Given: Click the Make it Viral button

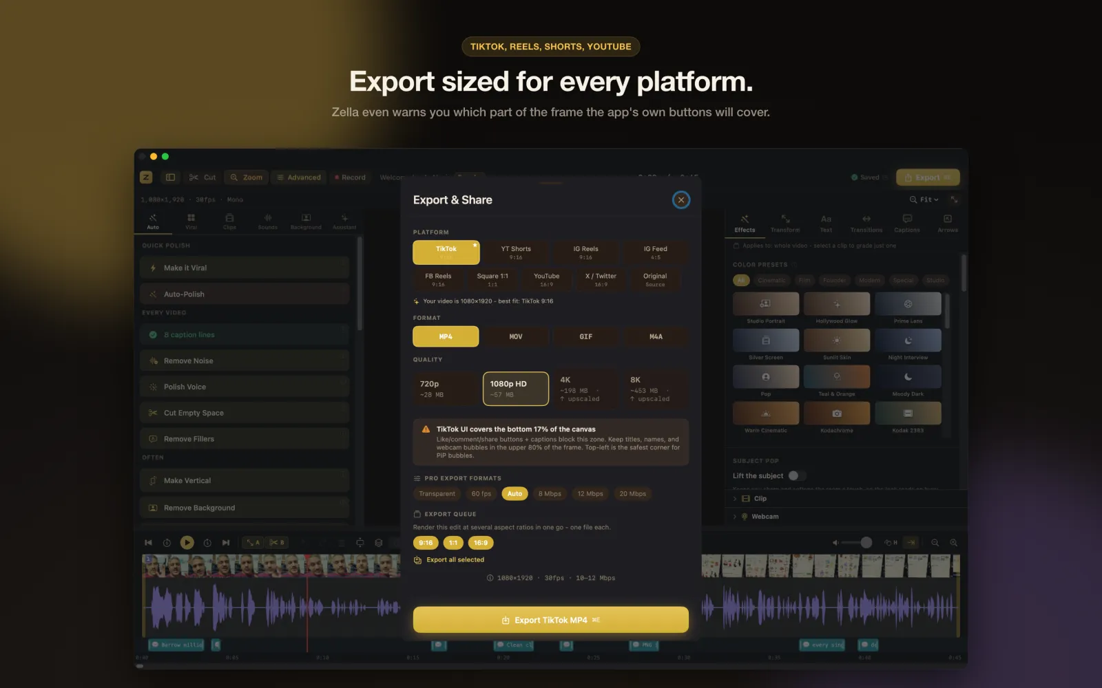Looking at the screenshot, I should (x=245, y=268).
